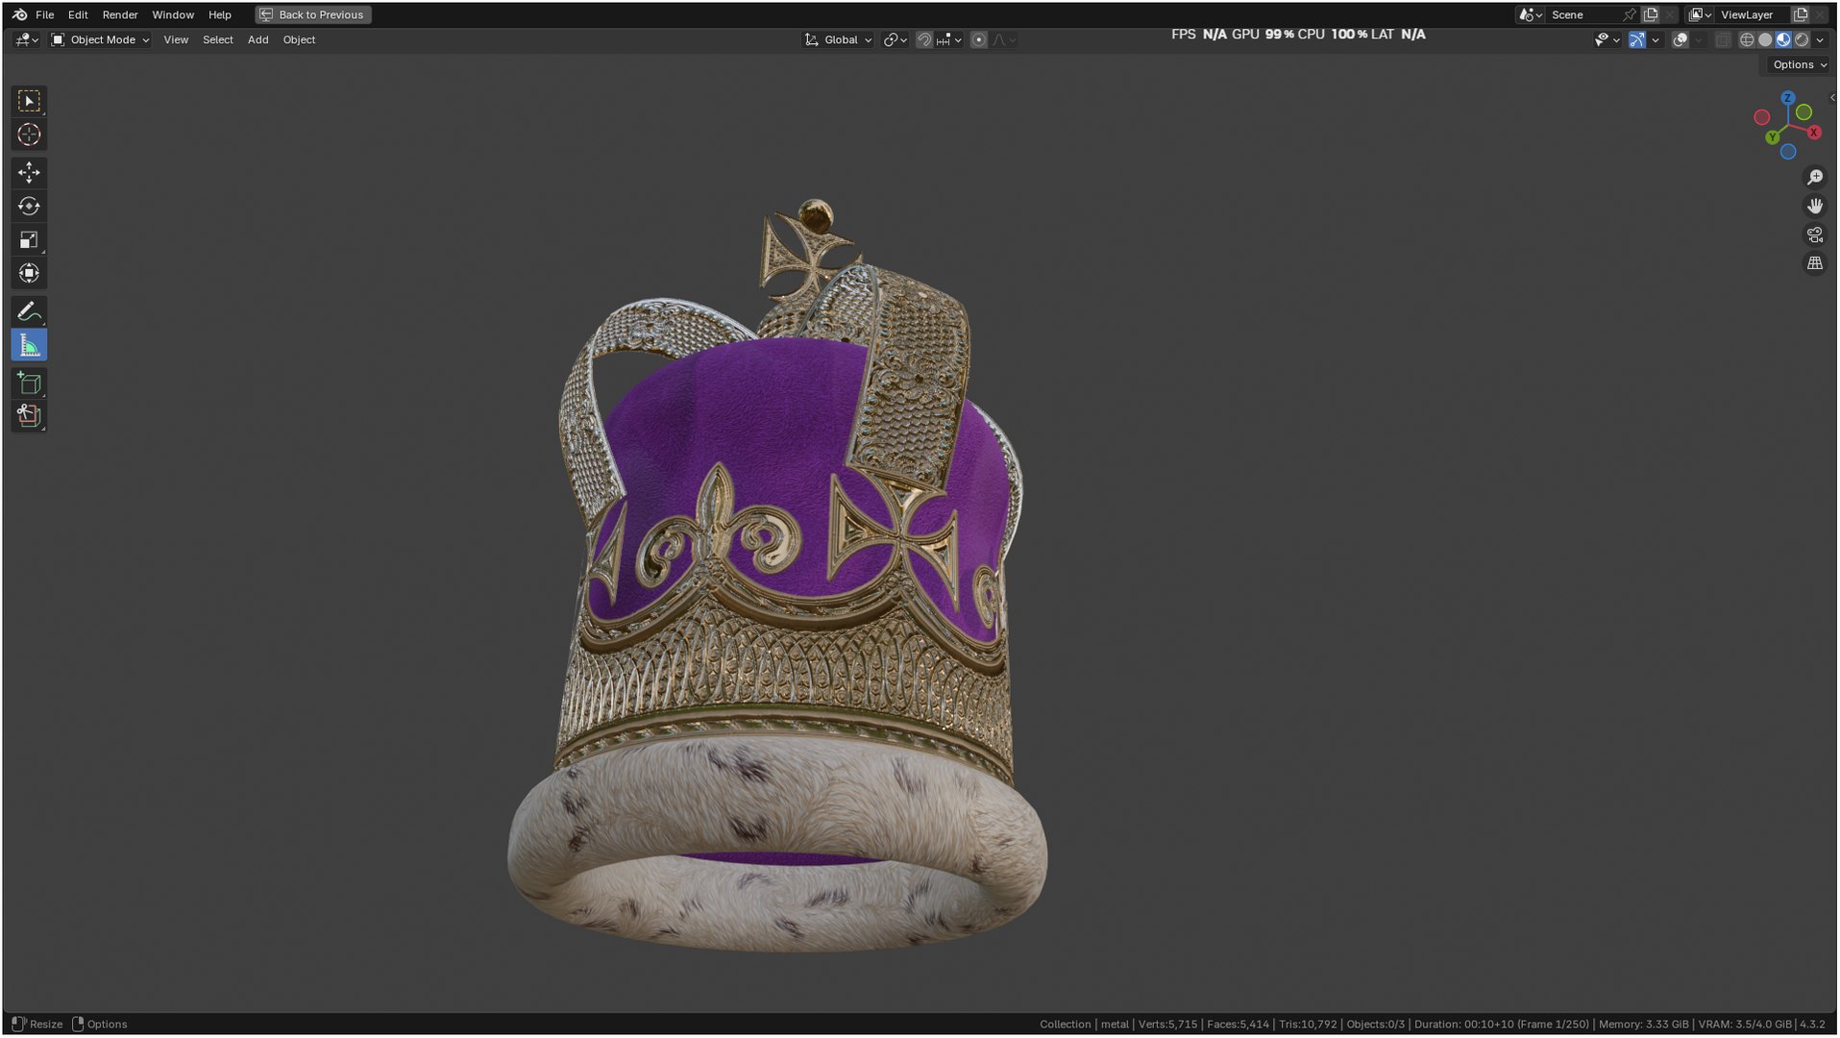Open the Edit menu

(x=78, y=14)
